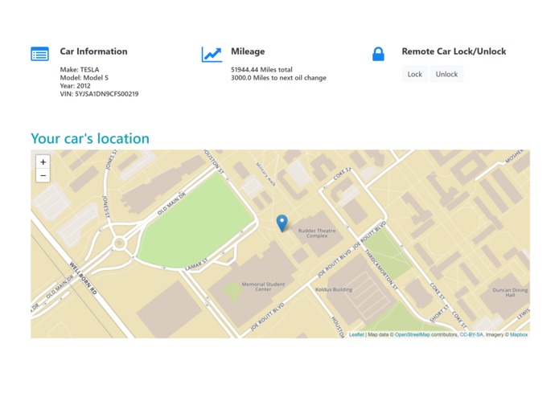Click the blue car location pin
The height and width of the screenshot is (397, 559).
coord(282,223)
